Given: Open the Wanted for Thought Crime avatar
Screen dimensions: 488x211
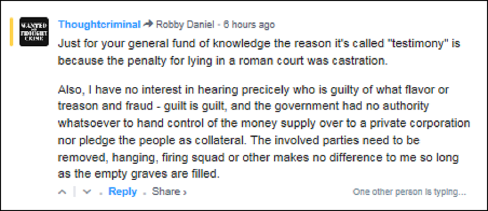Looking at the screenshot, I should pos(34,32).
